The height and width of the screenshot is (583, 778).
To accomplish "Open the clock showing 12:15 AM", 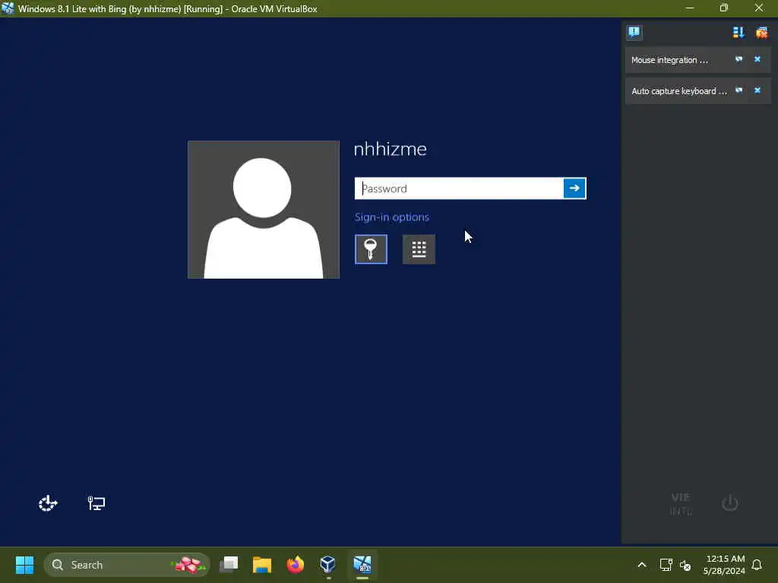I will (724, 565).
